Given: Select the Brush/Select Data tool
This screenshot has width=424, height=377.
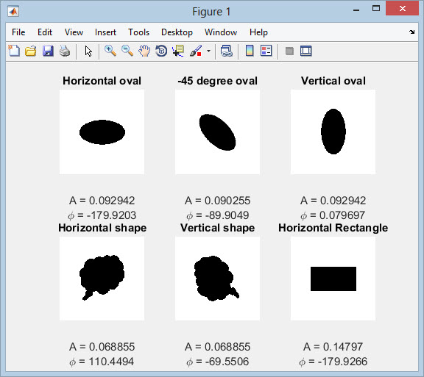Looking at the screenshot, I should [x=196, y=51].
